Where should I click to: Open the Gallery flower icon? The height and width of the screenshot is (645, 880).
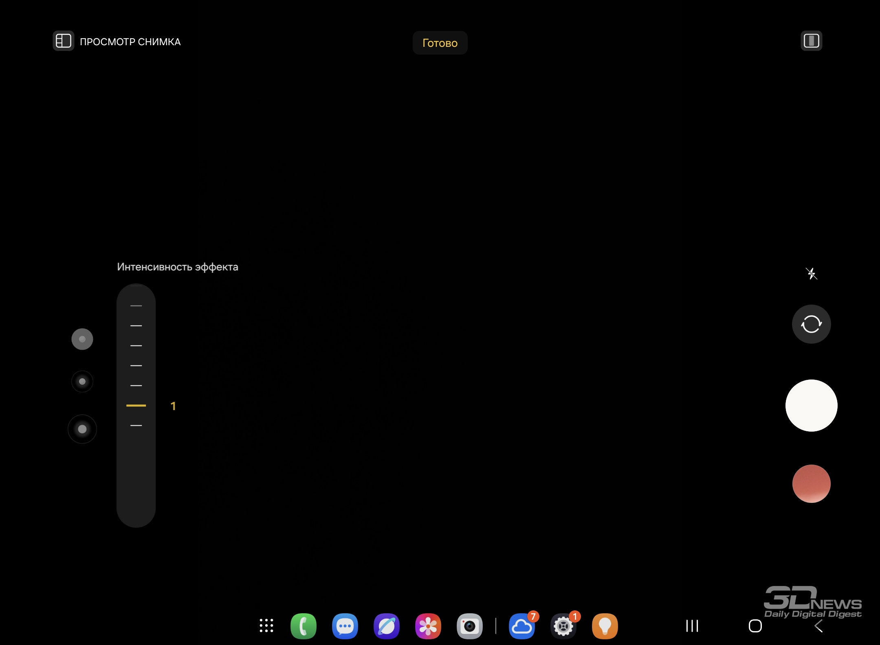pos(428,626)
